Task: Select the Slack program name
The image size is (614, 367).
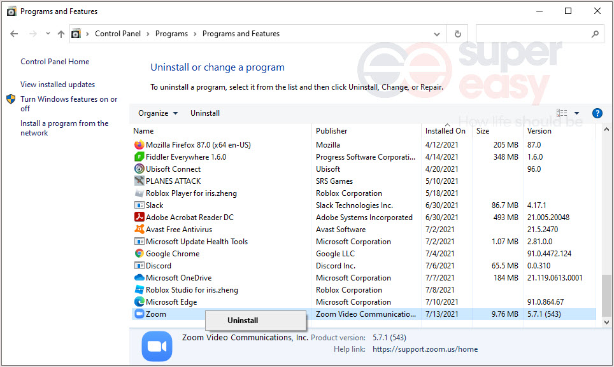Action: pos(154,205)
